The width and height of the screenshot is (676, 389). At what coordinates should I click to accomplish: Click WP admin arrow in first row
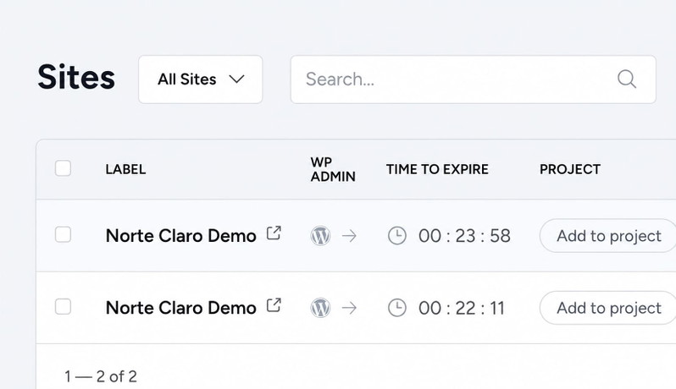349,236
